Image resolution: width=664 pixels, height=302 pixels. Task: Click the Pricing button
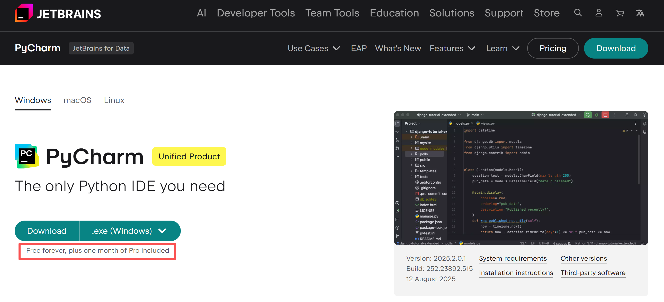[x=553, y=48]
